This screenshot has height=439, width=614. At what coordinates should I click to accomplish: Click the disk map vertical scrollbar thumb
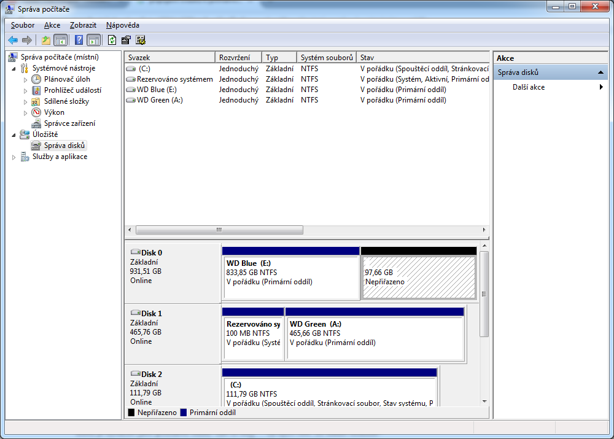[484, 294]
